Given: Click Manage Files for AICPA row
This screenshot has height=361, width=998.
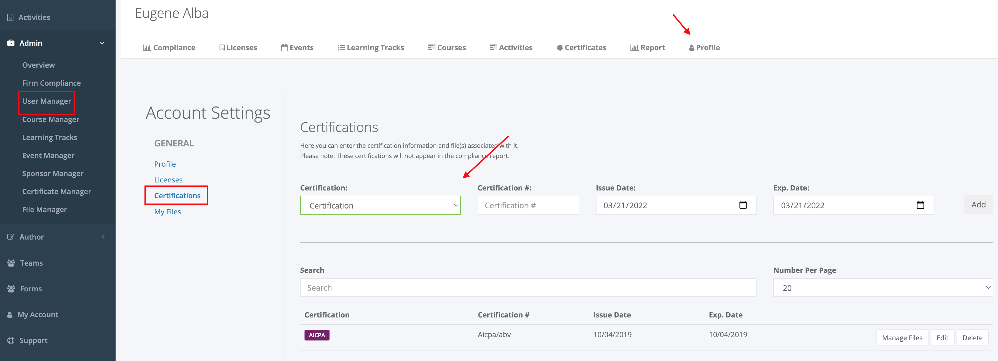Looking at the screenshot, I should pos(902,338).
